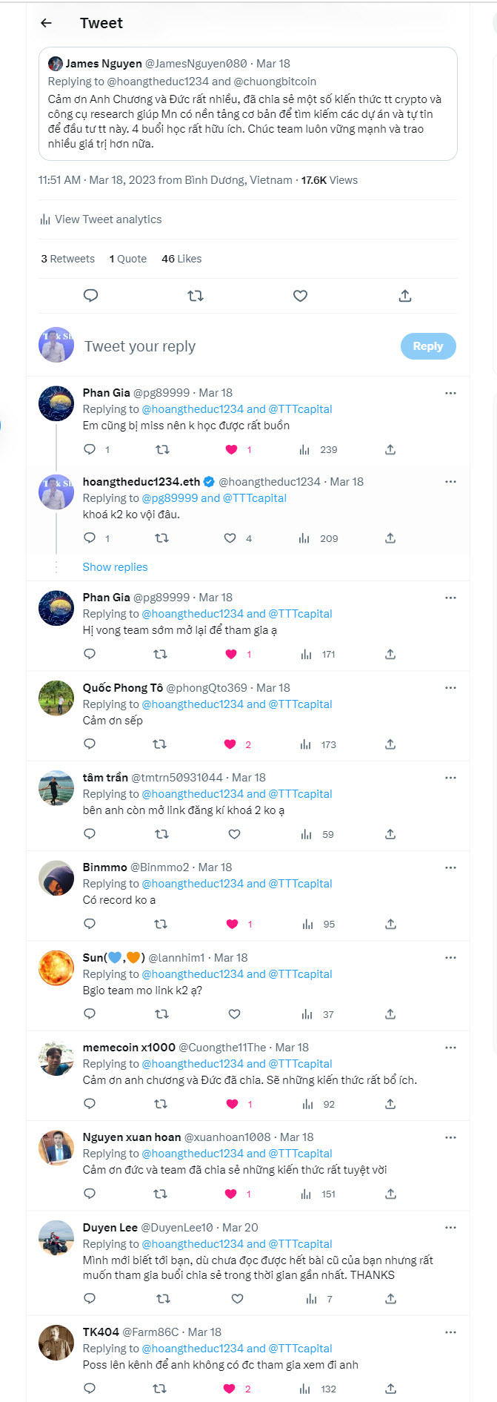Unlike Quốc Phong Tô's reply
Image resolution: width=497 pixels, height=1402 pixels.
[230, 744]
